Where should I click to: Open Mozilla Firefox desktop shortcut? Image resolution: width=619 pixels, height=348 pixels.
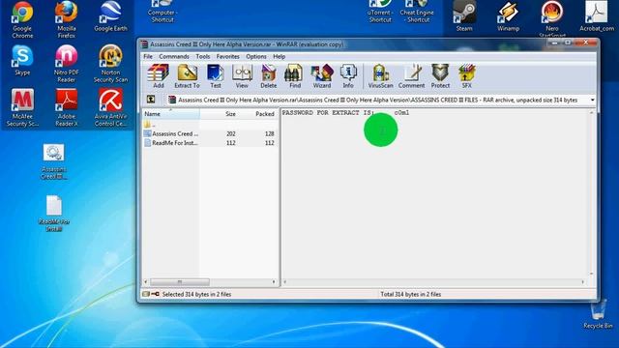(x=67, y=19)
